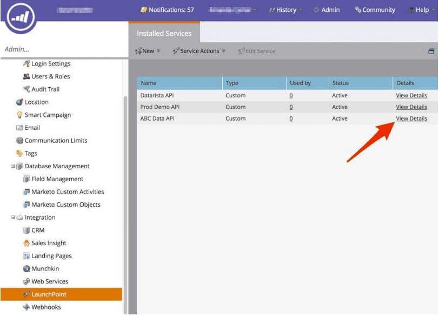Open the Help menu
Image resolution: width=439 pixels, height=316 pixels.
coord(422,10)
